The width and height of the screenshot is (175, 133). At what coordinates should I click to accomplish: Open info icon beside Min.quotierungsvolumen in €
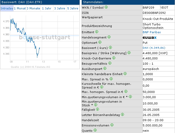tap(130, 97)
